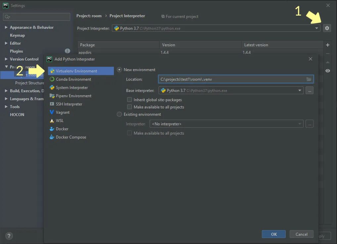Expand Appearance & Behavior settings section
This screenshot has width=337, height=244.
6,27
